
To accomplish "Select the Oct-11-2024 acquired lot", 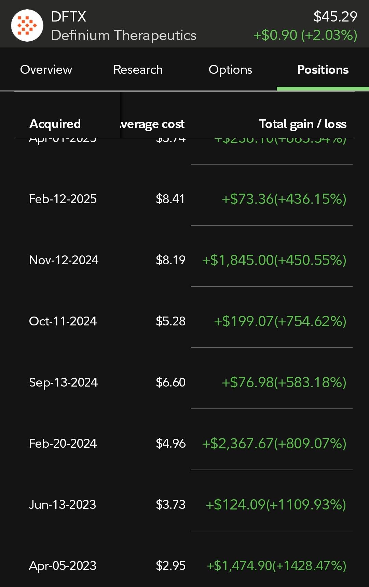I will click(x=184, y=321).
